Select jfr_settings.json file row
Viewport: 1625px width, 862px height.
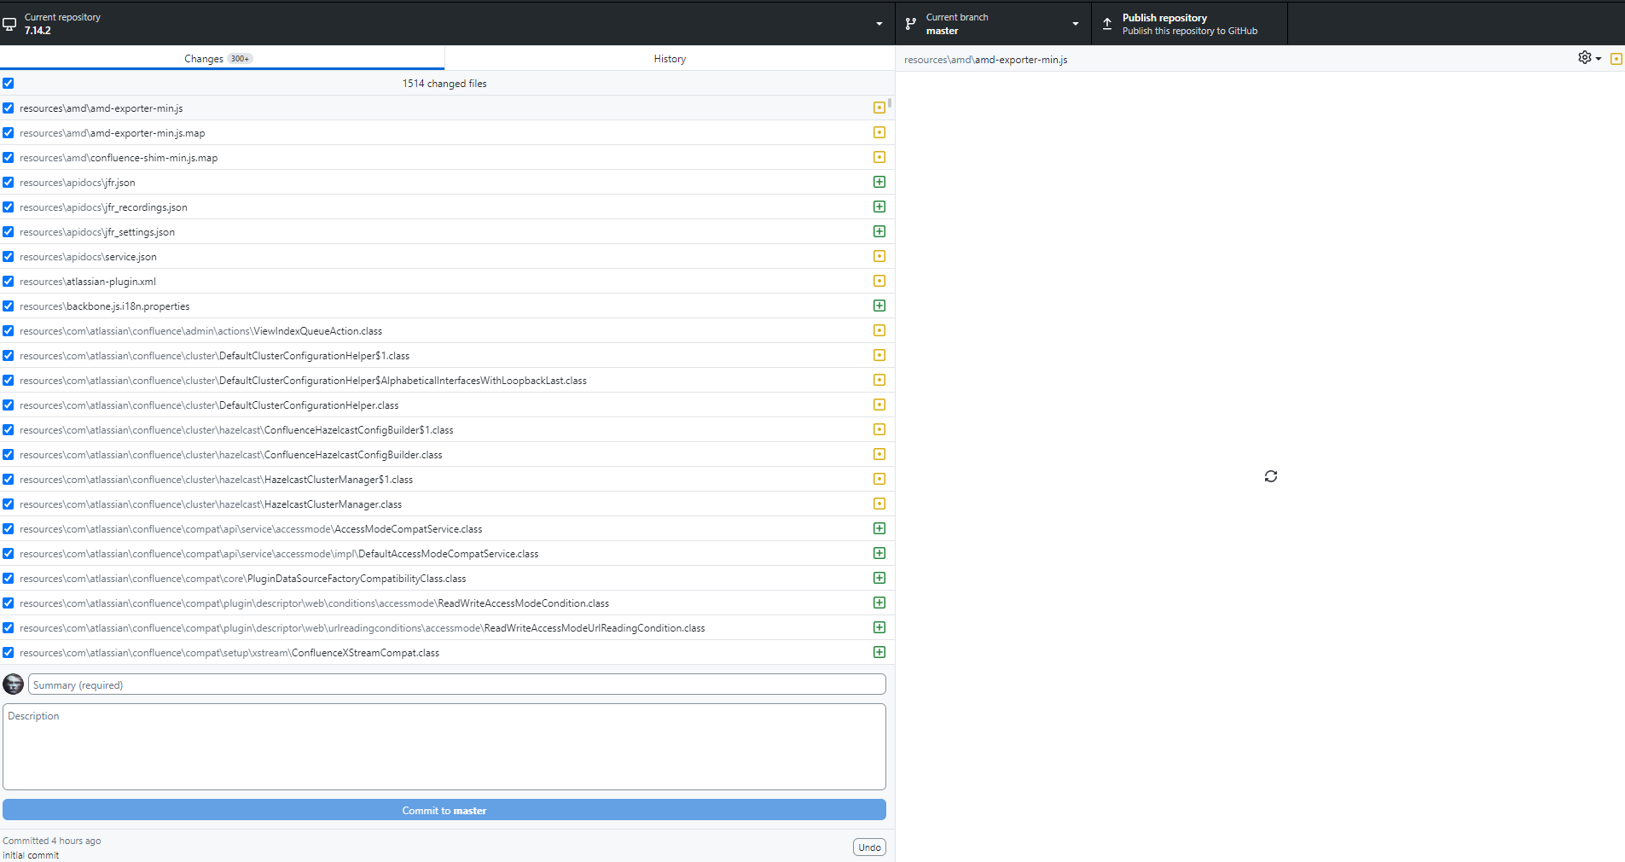pyautogui.click(x=447, y=231)
